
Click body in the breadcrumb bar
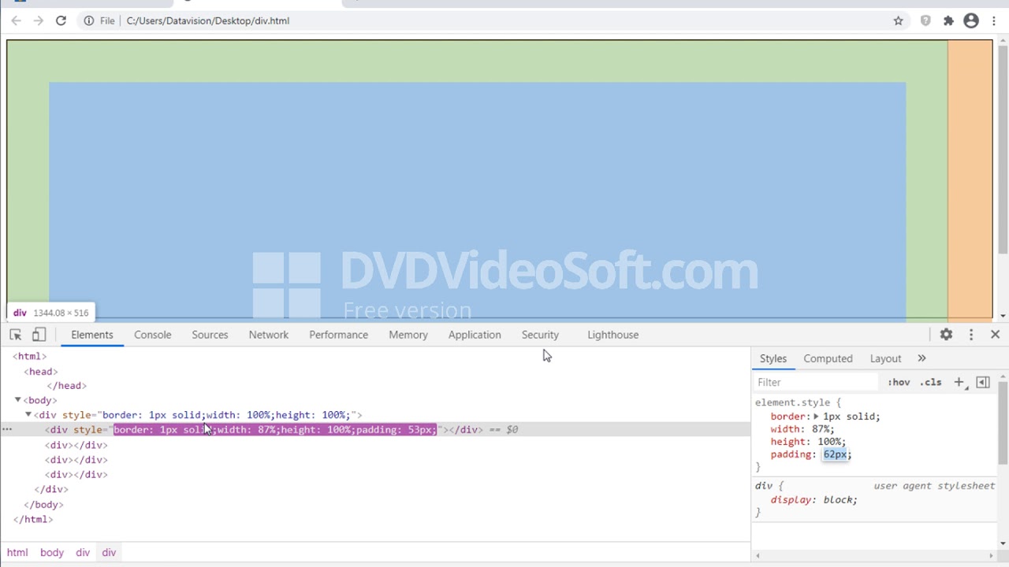click(x=52, y=553)
